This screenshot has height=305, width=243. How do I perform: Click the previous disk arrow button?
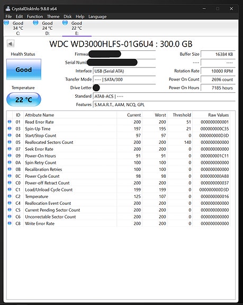click(11, 43)
